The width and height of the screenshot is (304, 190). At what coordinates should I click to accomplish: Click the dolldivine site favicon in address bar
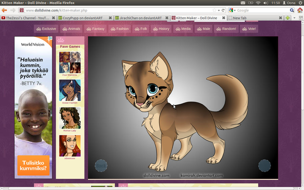click(x=22, y=10)
